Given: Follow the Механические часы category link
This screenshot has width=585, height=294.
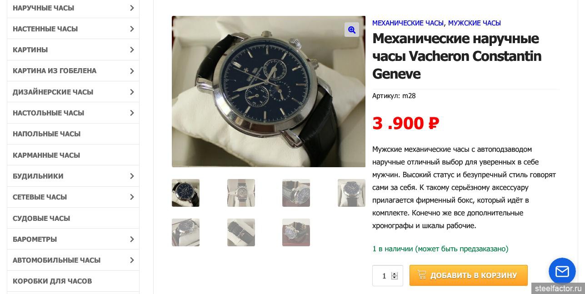Looking at the screenshot, I should point(408,23).
